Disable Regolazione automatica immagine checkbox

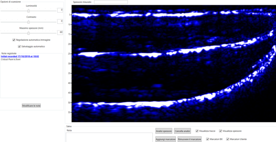[x=14, y=40]
